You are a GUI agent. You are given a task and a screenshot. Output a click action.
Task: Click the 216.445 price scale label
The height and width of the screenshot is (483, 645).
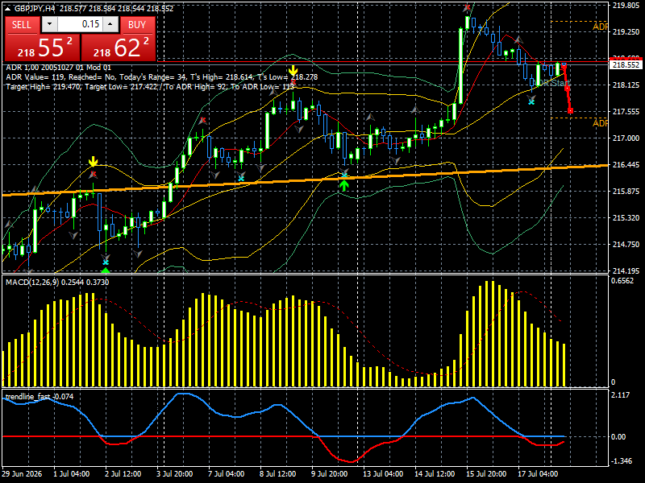coord(626,165)
